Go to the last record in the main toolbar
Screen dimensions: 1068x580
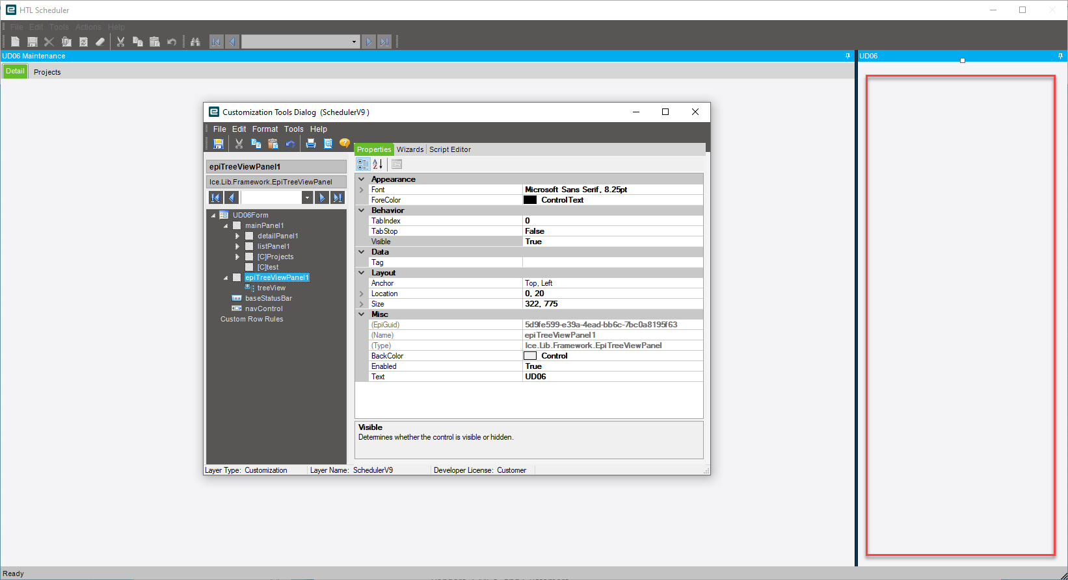(x=384, y=42)
